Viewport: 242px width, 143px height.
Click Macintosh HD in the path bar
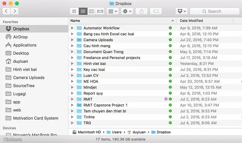(87, 132)
